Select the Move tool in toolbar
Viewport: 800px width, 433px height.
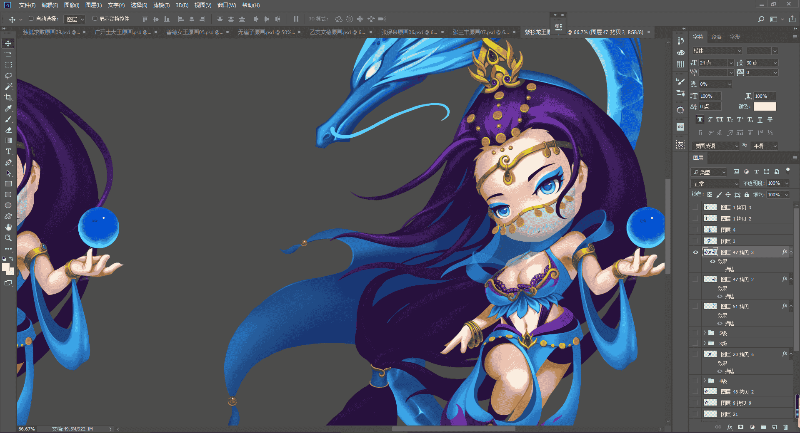click(8, 43)
